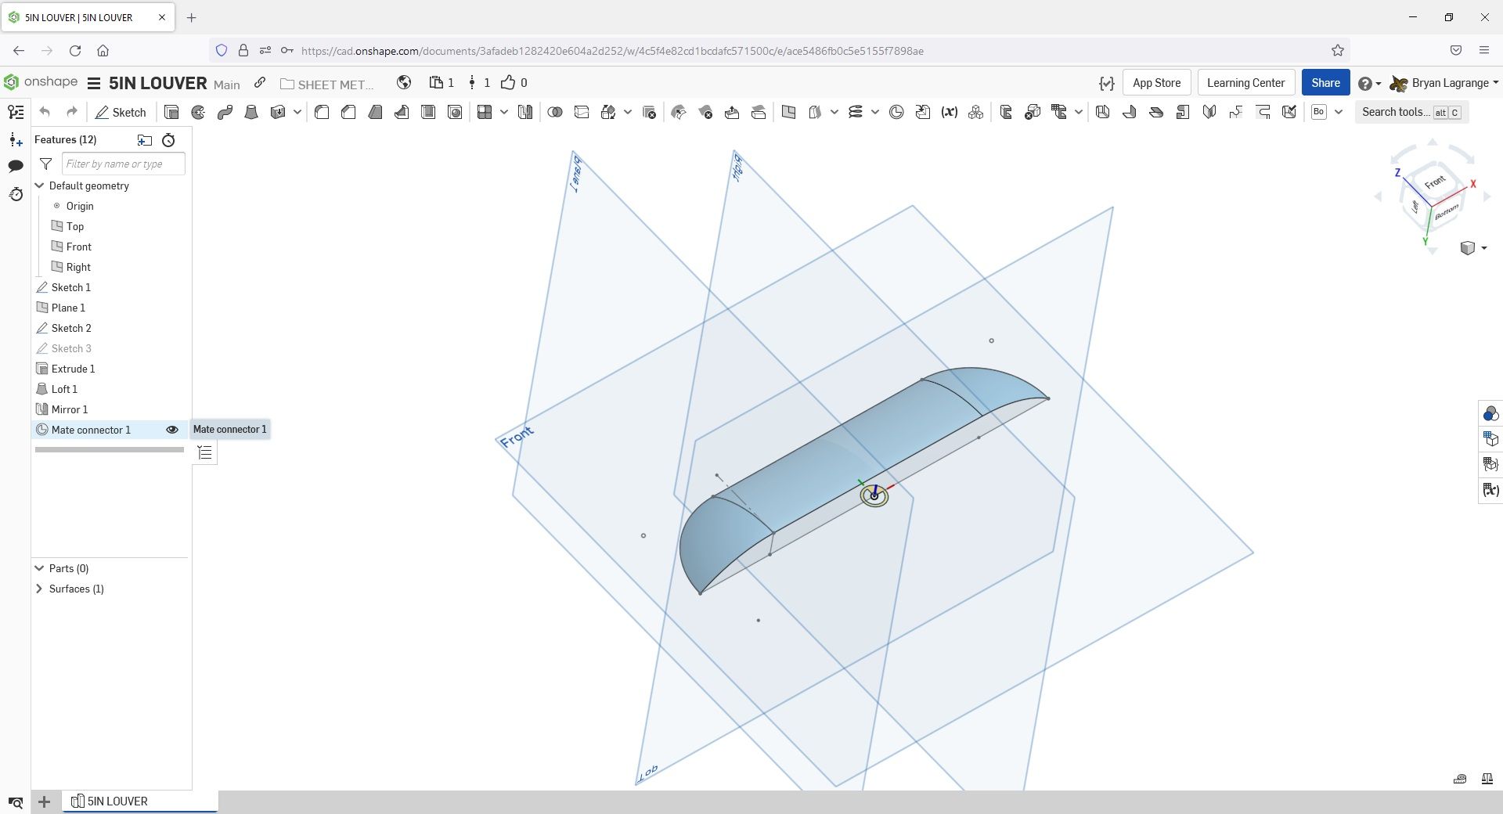Select the Transform tool
This screenshot has width=1503, height=814.
(x=608, y=112)
